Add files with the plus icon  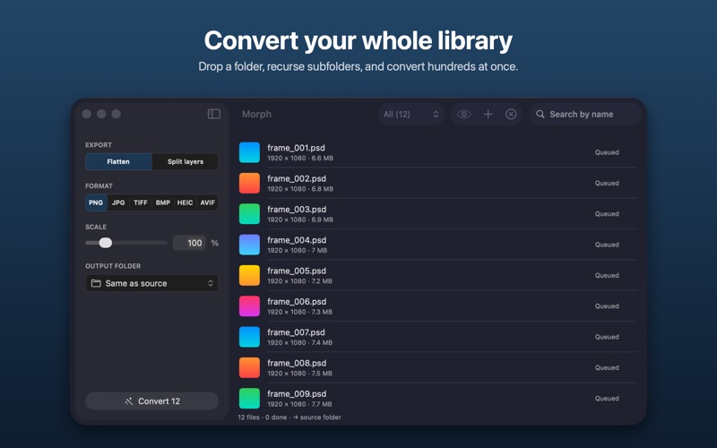[488, 115]
